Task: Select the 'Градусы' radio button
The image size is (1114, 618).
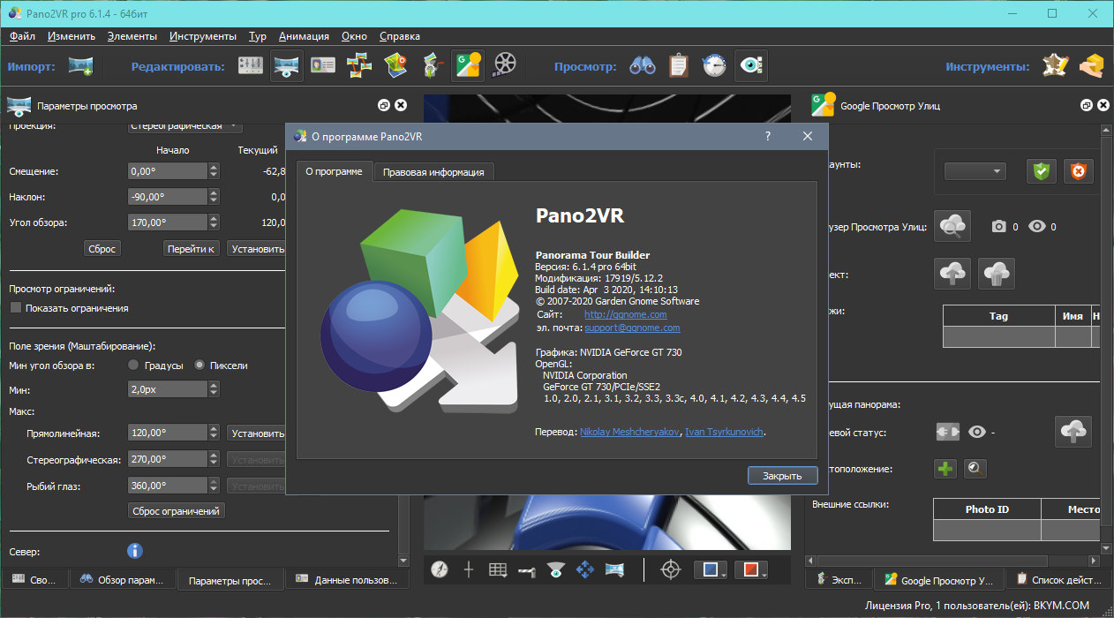Action: click(133, 365)
